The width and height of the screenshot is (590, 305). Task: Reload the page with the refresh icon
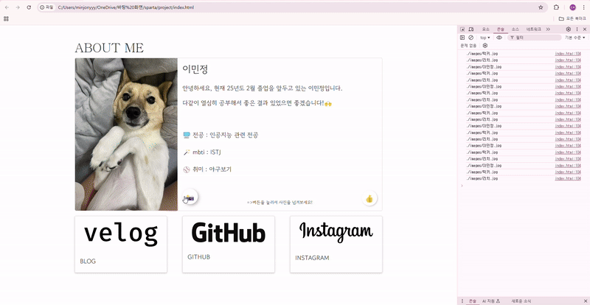pos(29,7)
